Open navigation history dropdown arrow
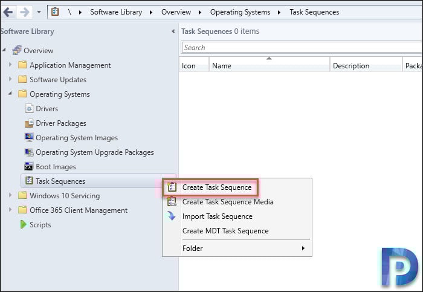 click(39, 12)
